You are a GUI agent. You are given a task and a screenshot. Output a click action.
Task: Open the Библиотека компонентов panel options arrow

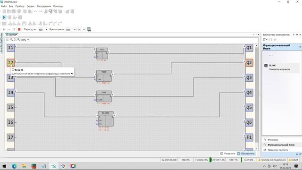pyautogui.click(x=294, y=34)
